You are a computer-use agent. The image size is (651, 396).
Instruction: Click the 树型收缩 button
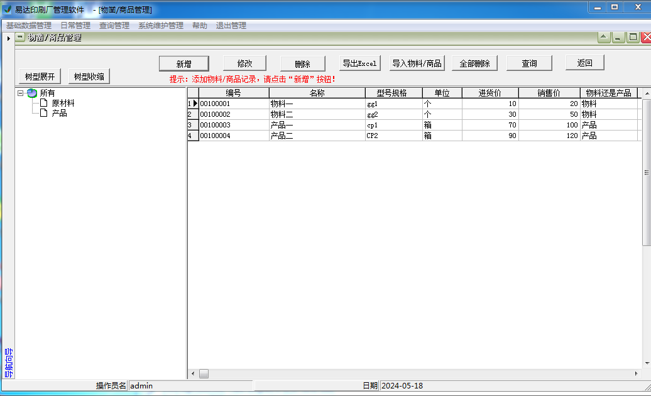point(89,77)
